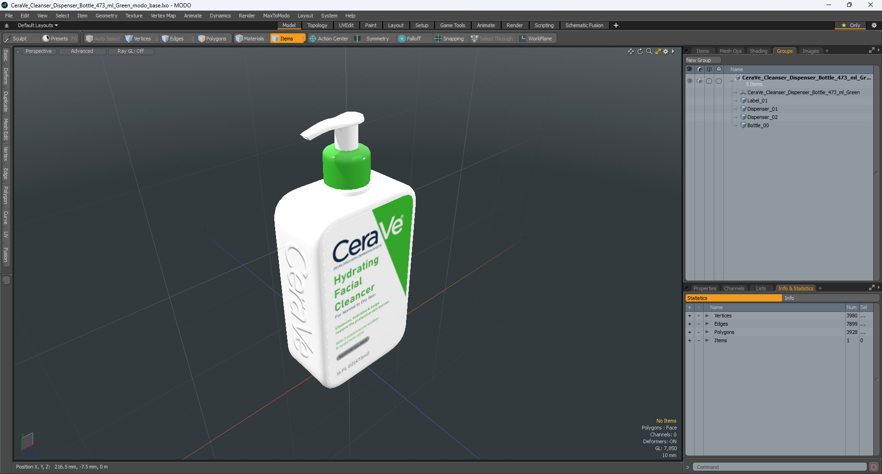Select the Info button
The width and height of the screenshot is (882, 474).
831,298
